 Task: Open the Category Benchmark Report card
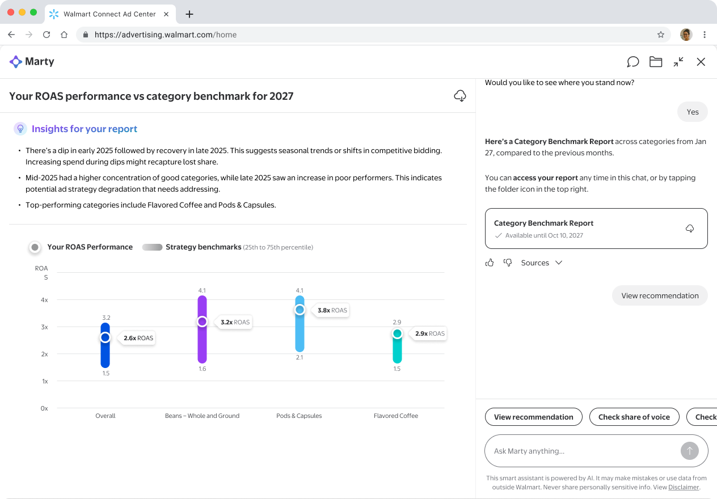click(596, 229)
